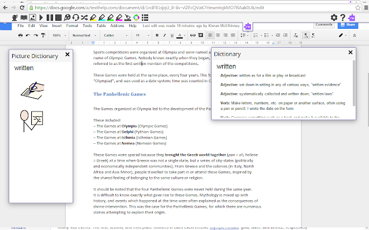Viewport: 369px width, 230px height.
Task: Click the shuffle arrows translator icon
Action: click(x=84, y=18)
